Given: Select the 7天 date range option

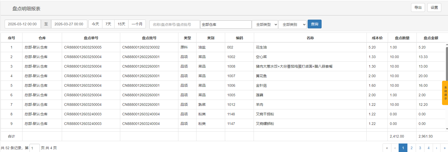Looking at the screenshot, I should coord(108,24).
